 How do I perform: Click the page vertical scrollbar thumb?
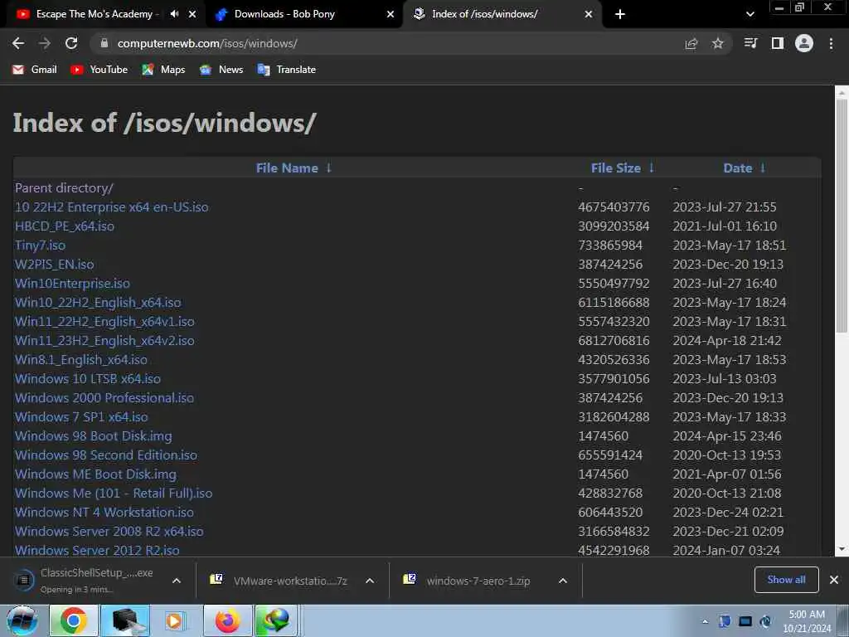[x=842, y=216]
